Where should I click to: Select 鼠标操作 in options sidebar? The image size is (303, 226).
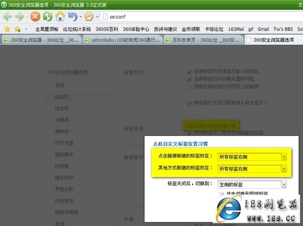pyautogui.click(x=64, y=154)
